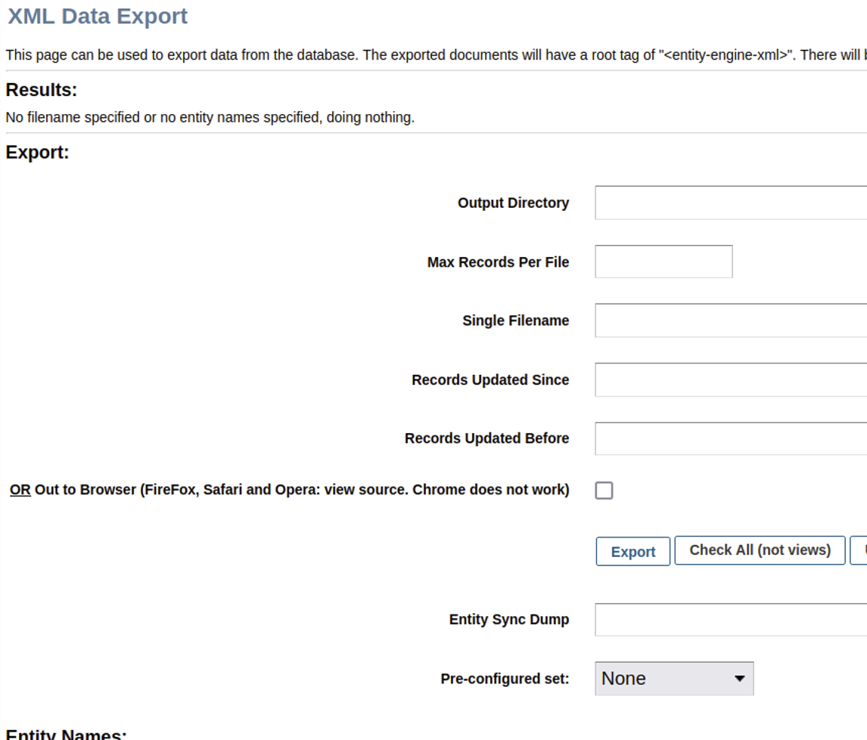Click the Records Updated Since label

(490, 379)
